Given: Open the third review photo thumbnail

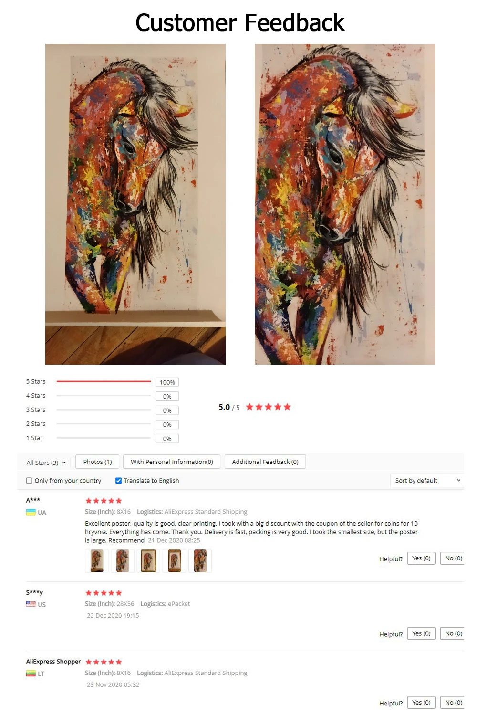Looking at the screenshot, I should (148, 560).
